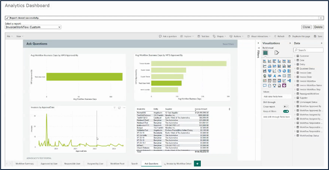329x170 pixels.
Task: Select the Pie chart visual
Action: [279, 71]
